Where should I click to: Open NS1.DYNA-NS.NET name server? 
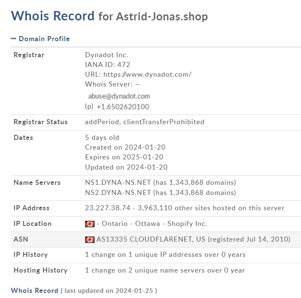[118, 182]
